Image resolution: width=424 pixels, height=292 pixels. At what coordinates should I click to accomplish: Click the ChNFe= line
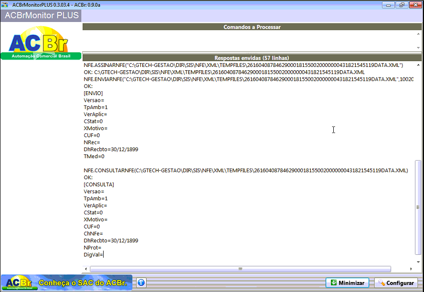pyautogui.click(x=93, y=233)
